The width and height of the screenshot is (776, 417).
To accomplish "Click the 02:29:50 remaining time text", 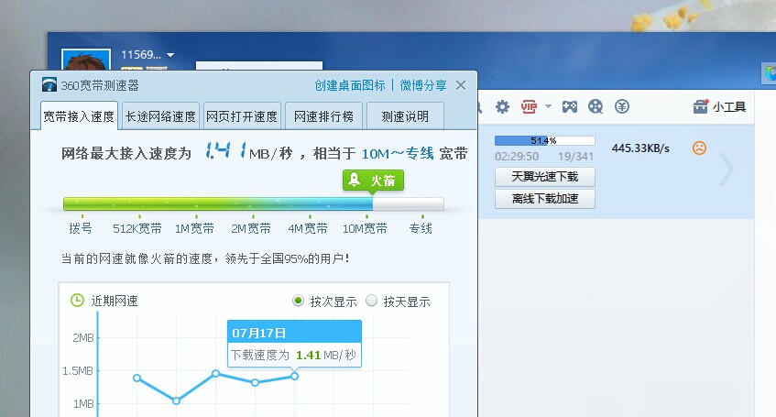I will tap(517, 157).
